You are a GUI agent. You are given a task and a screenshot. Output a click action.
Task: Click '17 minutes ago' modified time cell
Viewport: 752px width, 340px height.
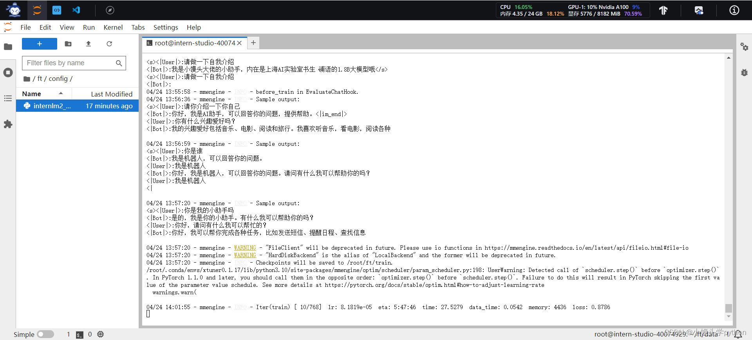[109, 106]
